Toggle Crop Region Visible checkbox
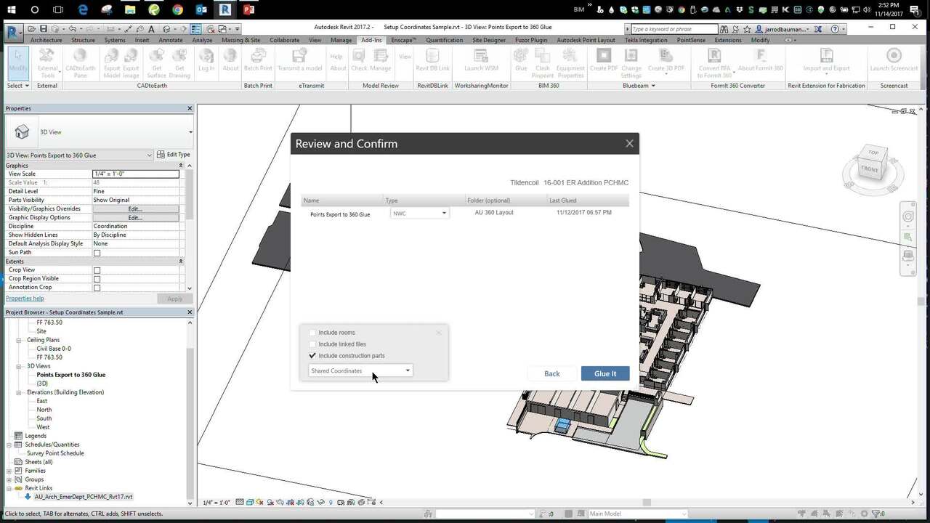This screenshot has width=930, height=523. click(97, 279)
